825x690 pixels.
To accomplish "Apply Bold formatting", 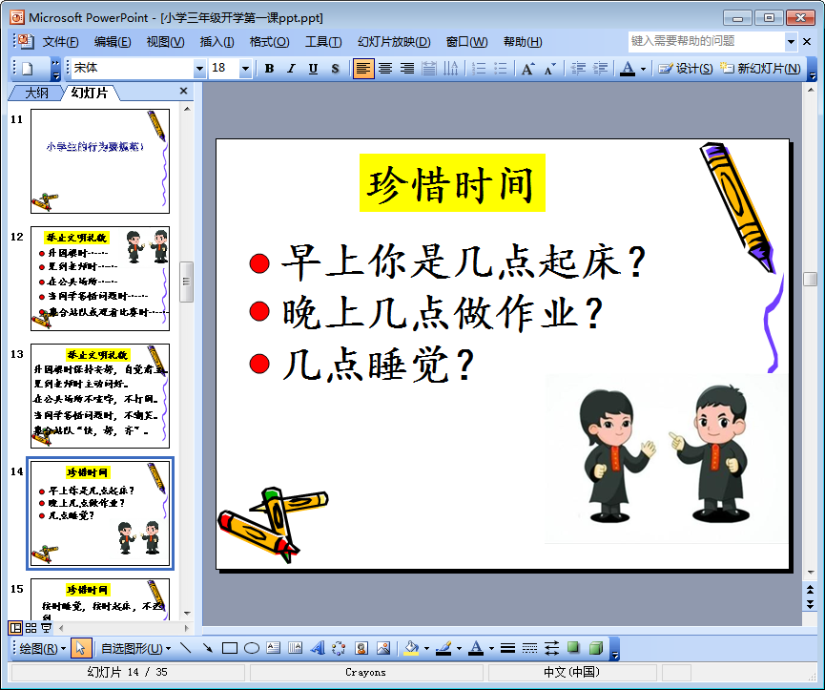I will tap(269, 69).
